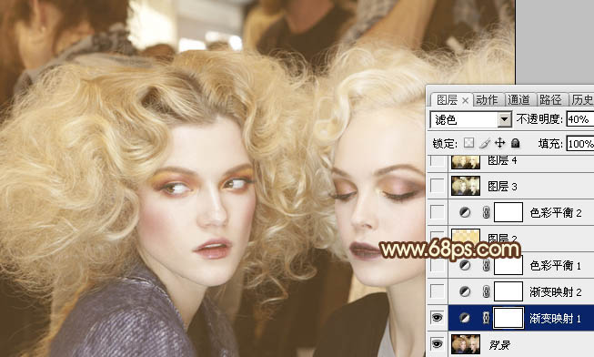Click the lock position move icon
Screen dimensions: 594x357
[499, 143]
